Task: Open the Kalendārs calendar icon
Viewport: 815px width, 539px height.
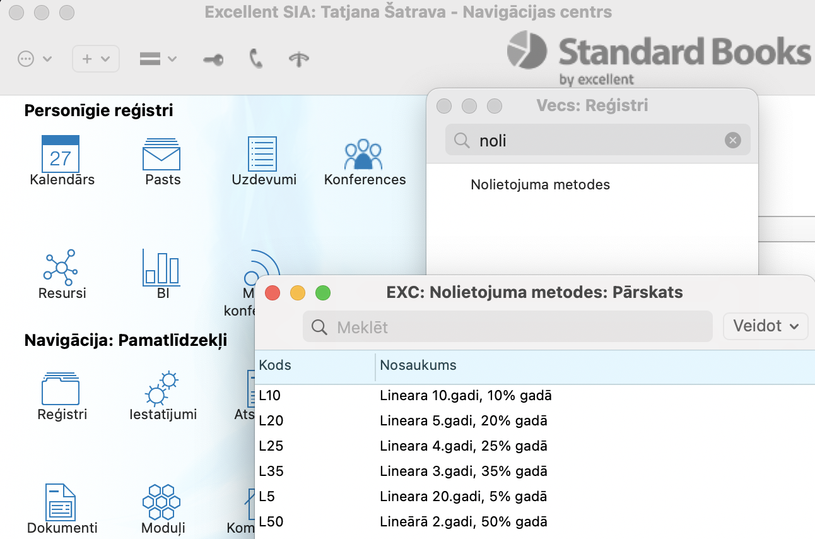Action: click(61, 153)
